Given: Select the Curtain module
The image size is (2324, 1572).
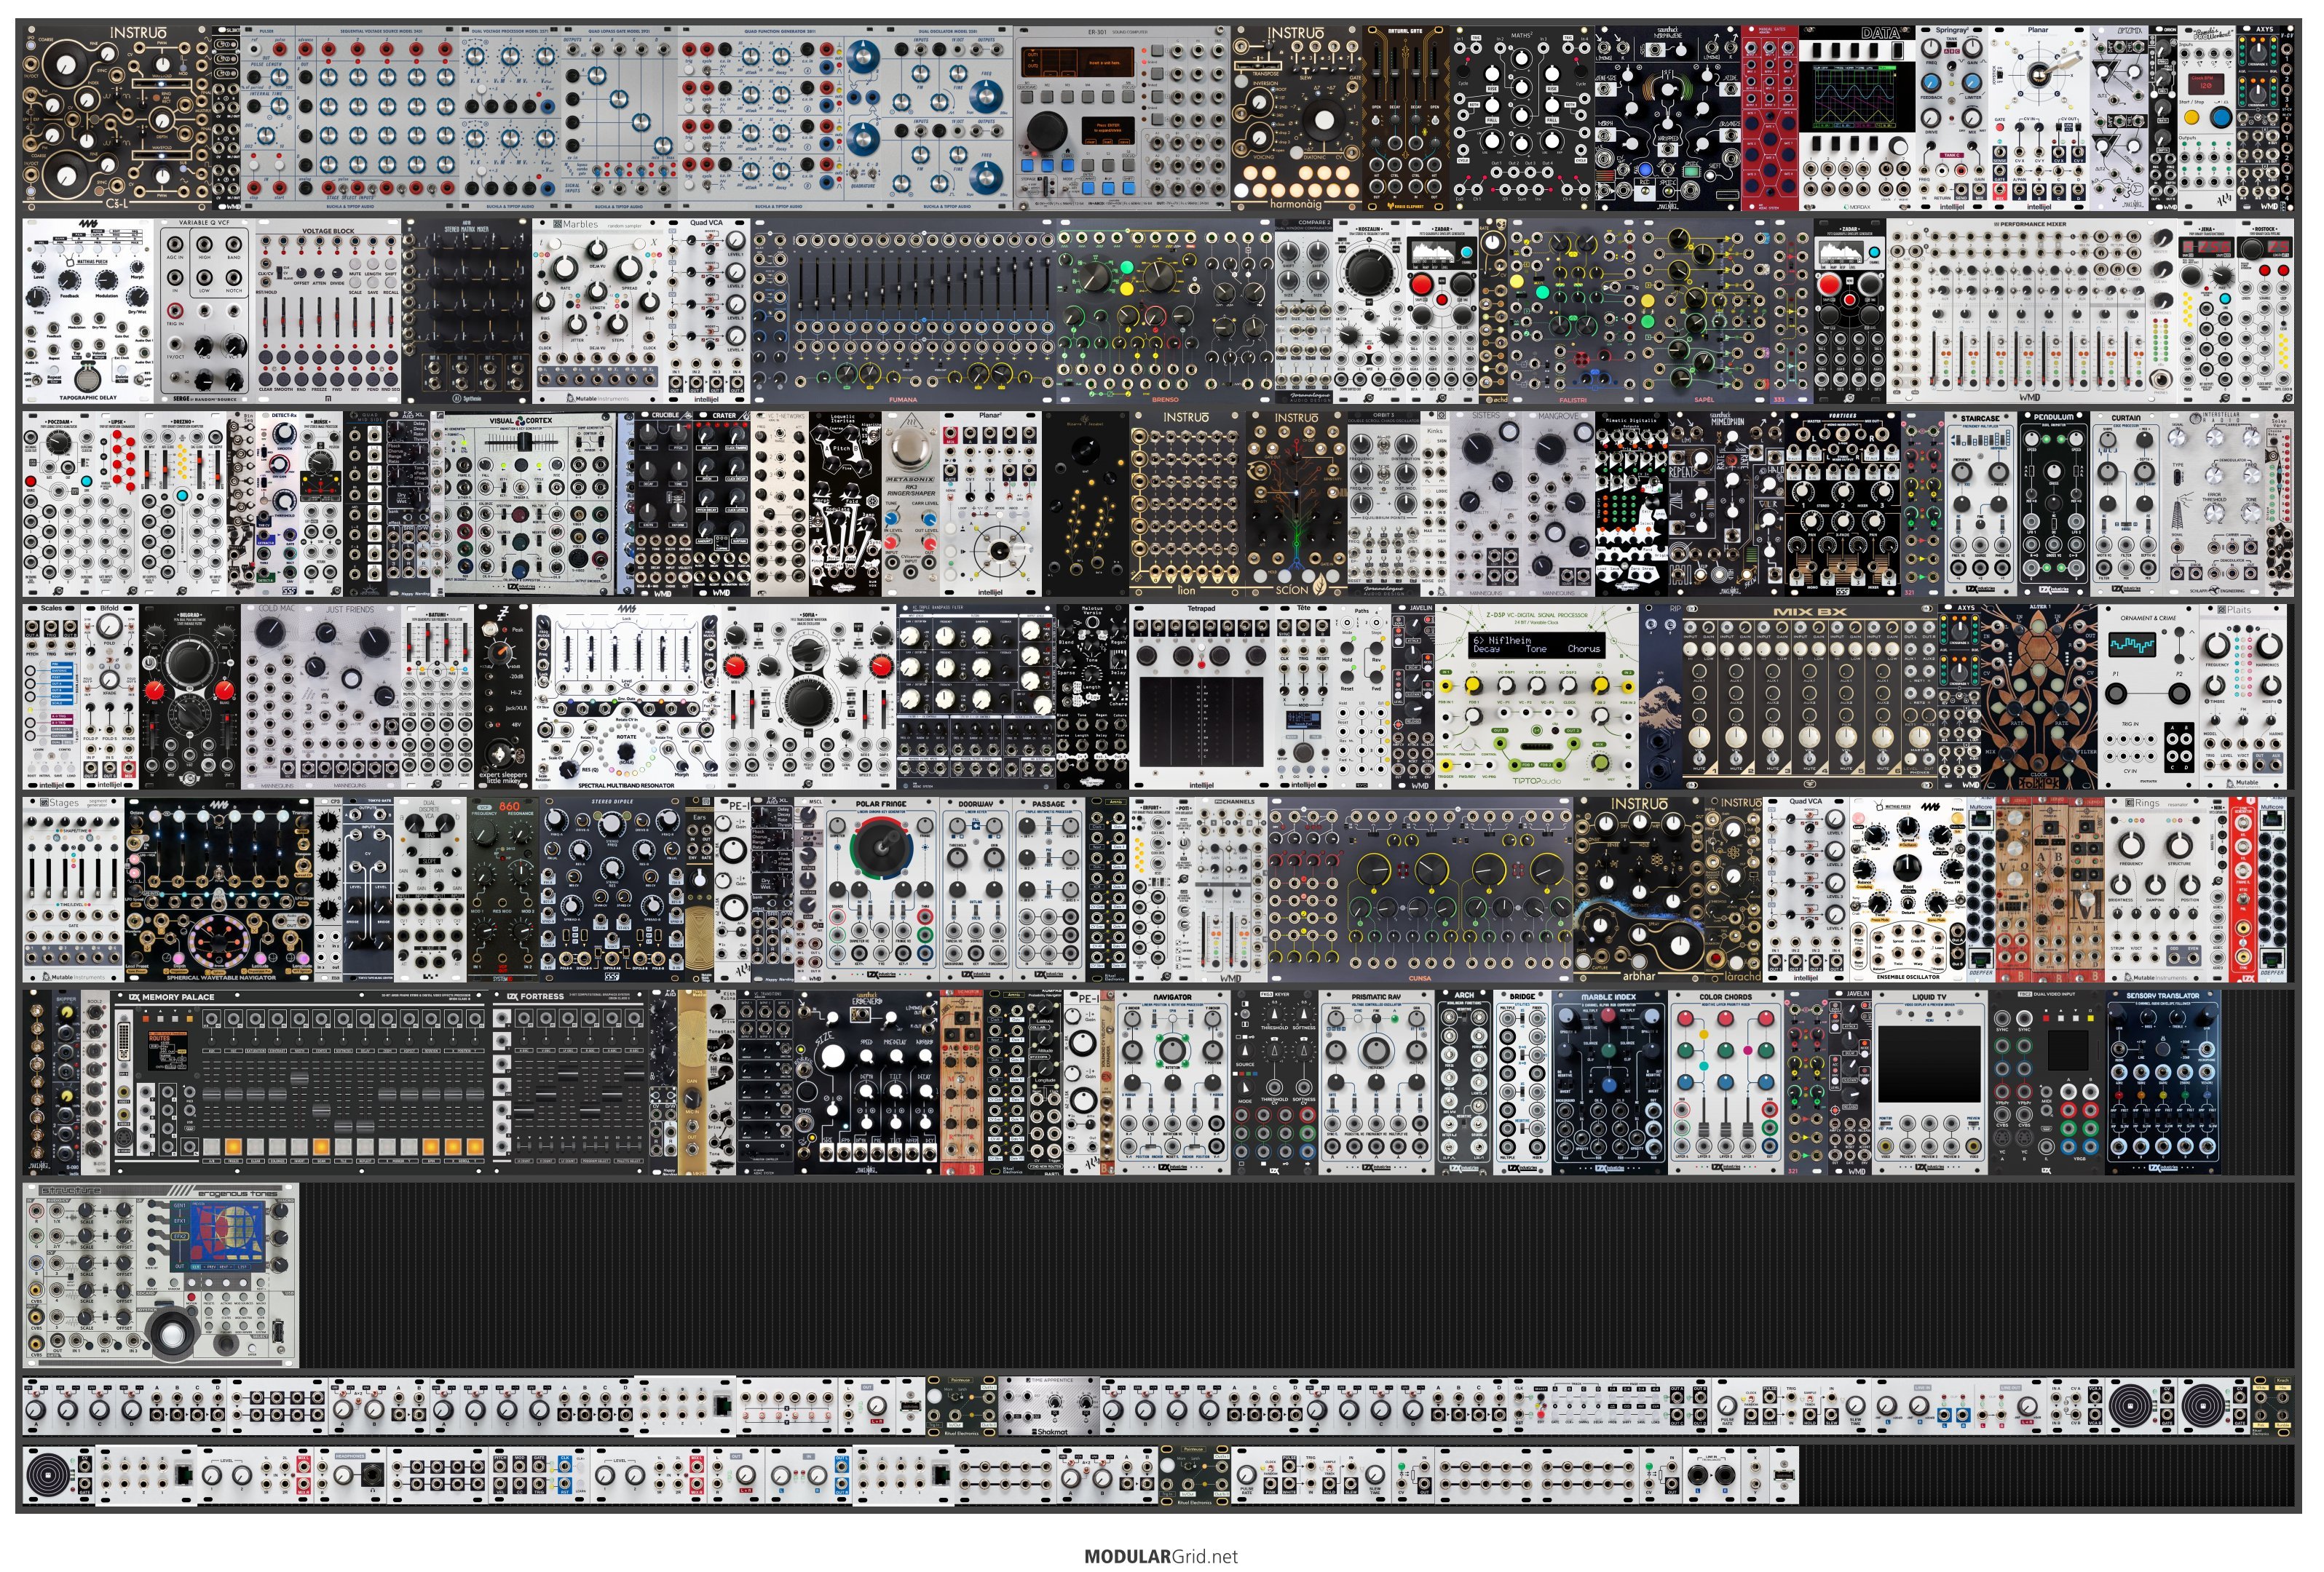Looking at the screenshot, I should coord(2125,504).
